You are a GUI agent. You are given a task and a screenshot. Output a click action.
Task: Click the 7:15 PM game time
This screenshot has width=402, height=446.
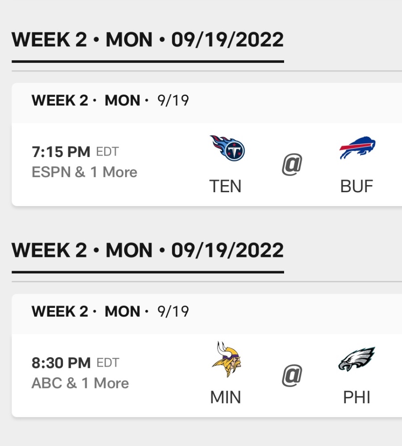61,152
